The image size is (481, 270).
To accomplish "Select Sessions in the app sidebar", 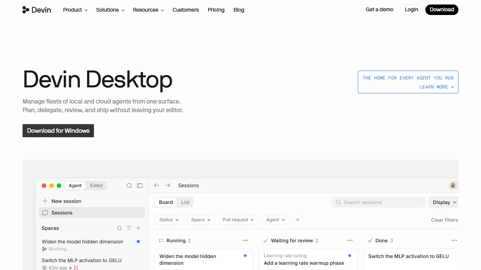I will (x=92, y=213).
